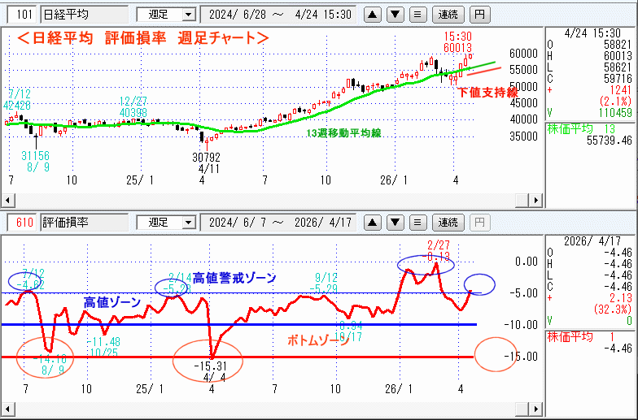638x420 pixels.
Task: Click the 2026/ 4/17 date in lower data panel
Action: 592,241
